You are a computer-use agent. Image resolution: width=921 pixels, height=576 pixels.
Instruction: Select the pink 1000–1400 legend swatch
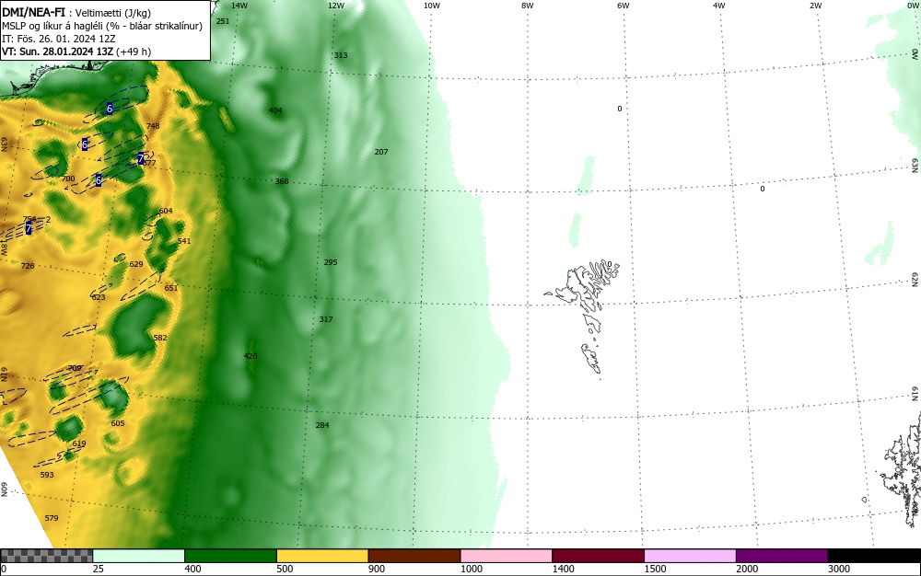click(507, 556)
